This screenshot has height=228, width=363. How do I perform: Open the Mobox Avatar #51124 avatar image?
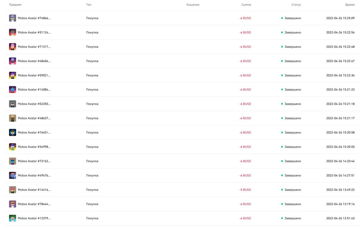pyautogui.click(x=12, y=32)
